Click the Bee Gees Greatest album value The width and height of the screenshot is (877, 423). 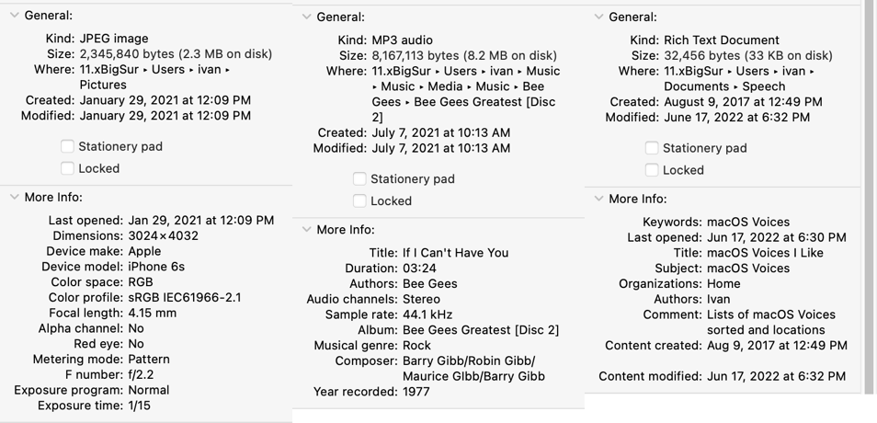[481, 330]
